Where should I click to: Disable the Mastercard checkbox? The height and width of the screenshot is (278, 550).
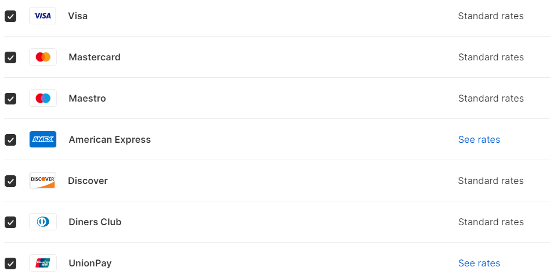pyautogui.click(x=10, y=57)
